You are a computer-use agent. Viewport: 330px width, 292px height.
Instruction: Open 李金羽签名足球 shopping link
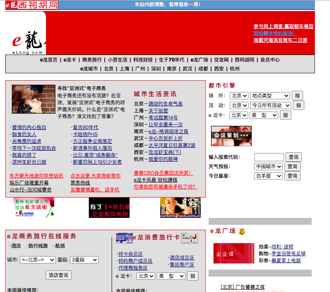point(288,254)
